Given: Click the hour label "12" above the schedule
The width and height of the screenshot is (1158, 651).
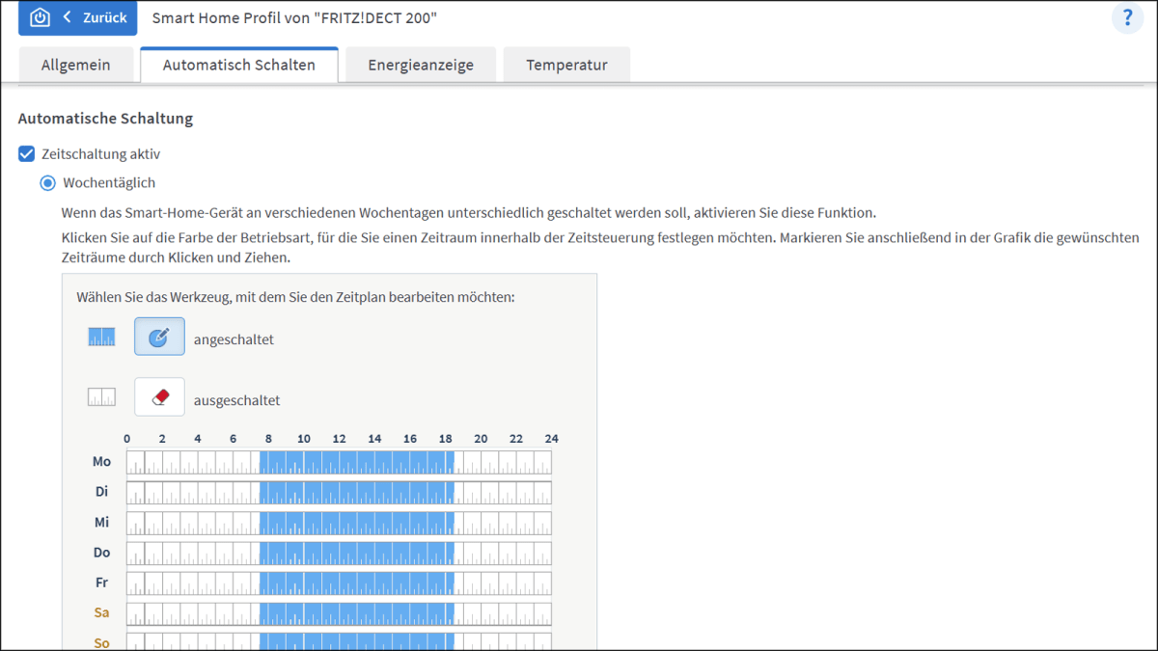Looking at the screenshot, I should (x=339, y=439).
